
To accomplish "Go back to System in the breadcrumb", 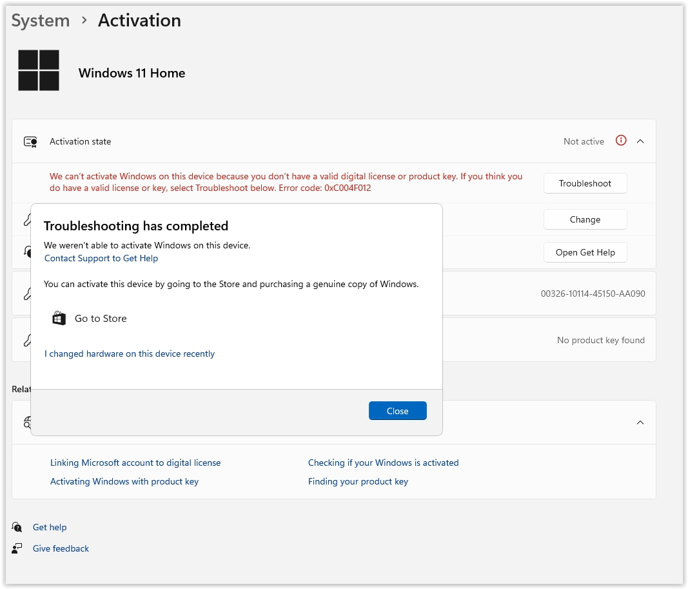I will [41, 21].
